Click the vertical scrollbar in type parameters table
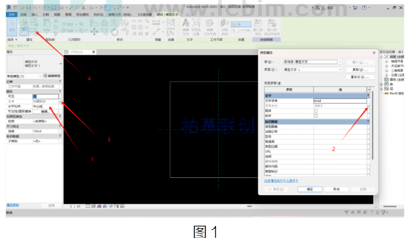Viewport: 418px width, 238px height. 372,125
